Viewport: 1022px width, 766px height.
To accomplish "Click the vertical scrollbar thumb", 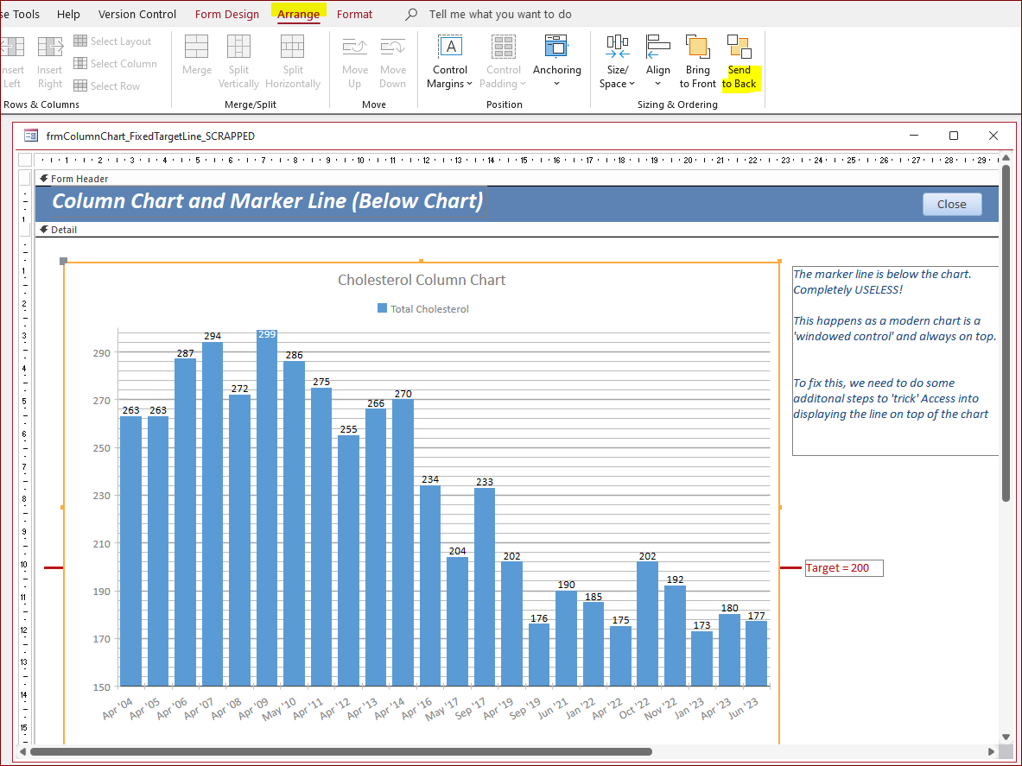I will point(1006,332).
